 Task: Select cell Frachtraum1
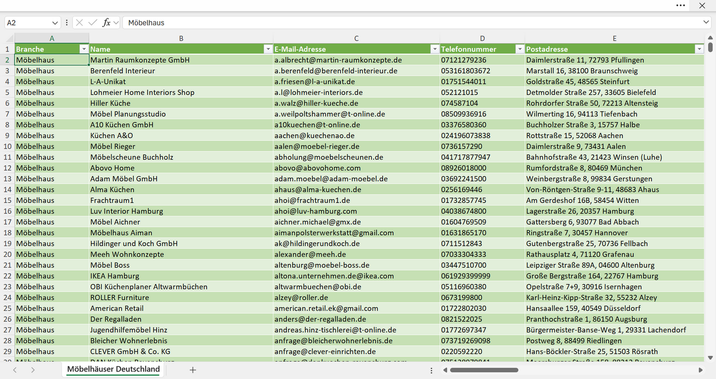pyautogui.click(x=181, y=200)
